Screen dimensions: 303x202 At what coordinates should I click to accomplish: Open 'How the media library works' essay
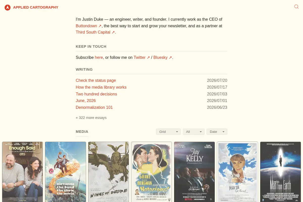[x=101, y=87]
